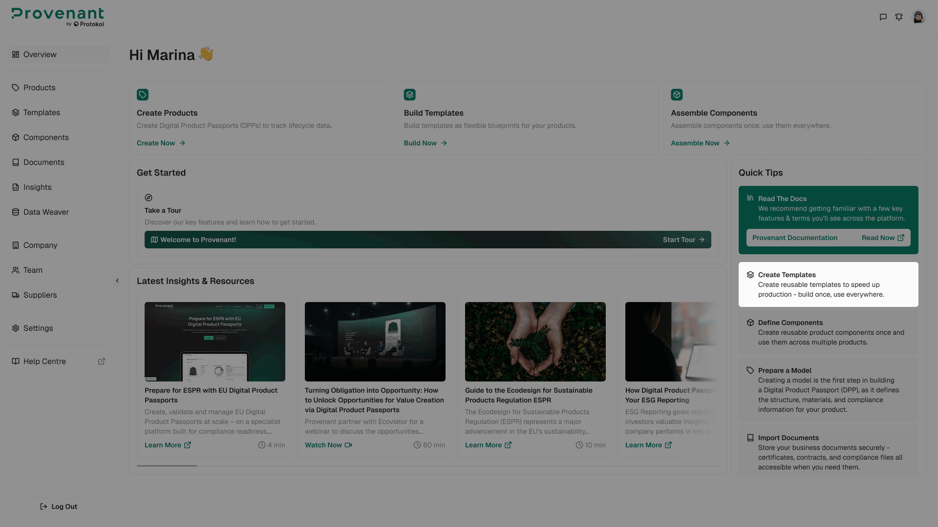Click the Team people icon
Viewport: 938px width, 527px height.
[x=16, y=270]
